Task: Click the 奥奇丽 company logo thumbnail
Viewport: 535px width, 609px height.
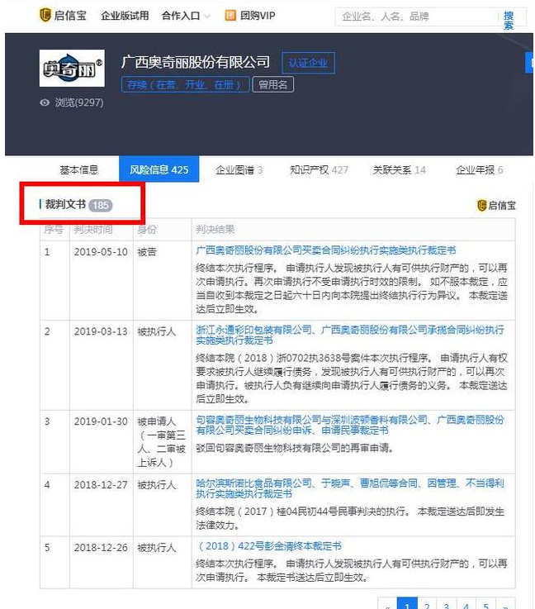Action: tap(72, 68)
